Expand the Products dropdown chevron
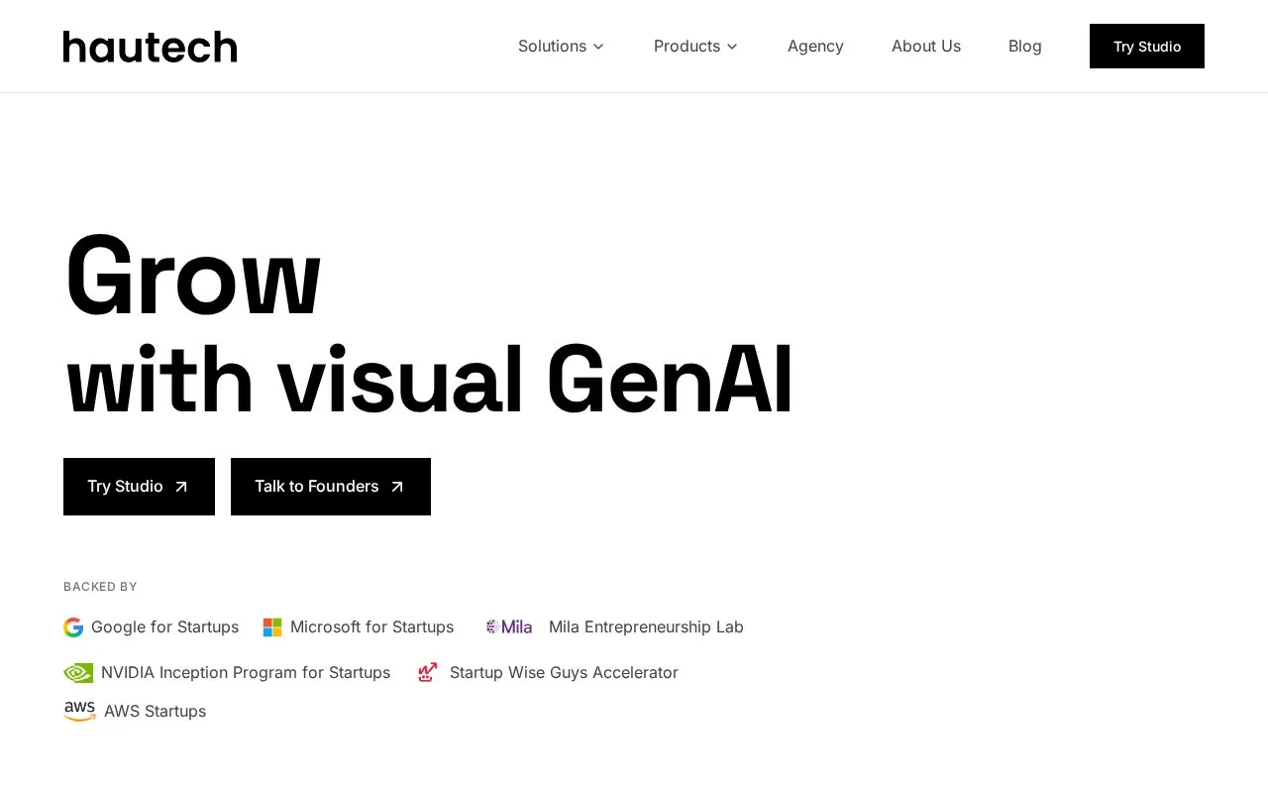1268x793 pixels. 732,47
